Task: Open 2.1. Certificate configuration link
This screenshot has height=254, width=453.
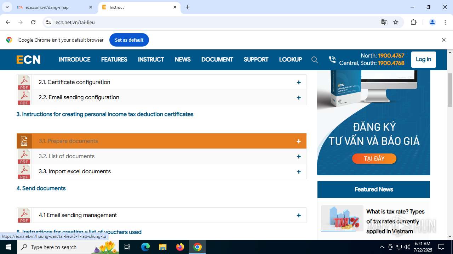Action: (x=74, y=82)
